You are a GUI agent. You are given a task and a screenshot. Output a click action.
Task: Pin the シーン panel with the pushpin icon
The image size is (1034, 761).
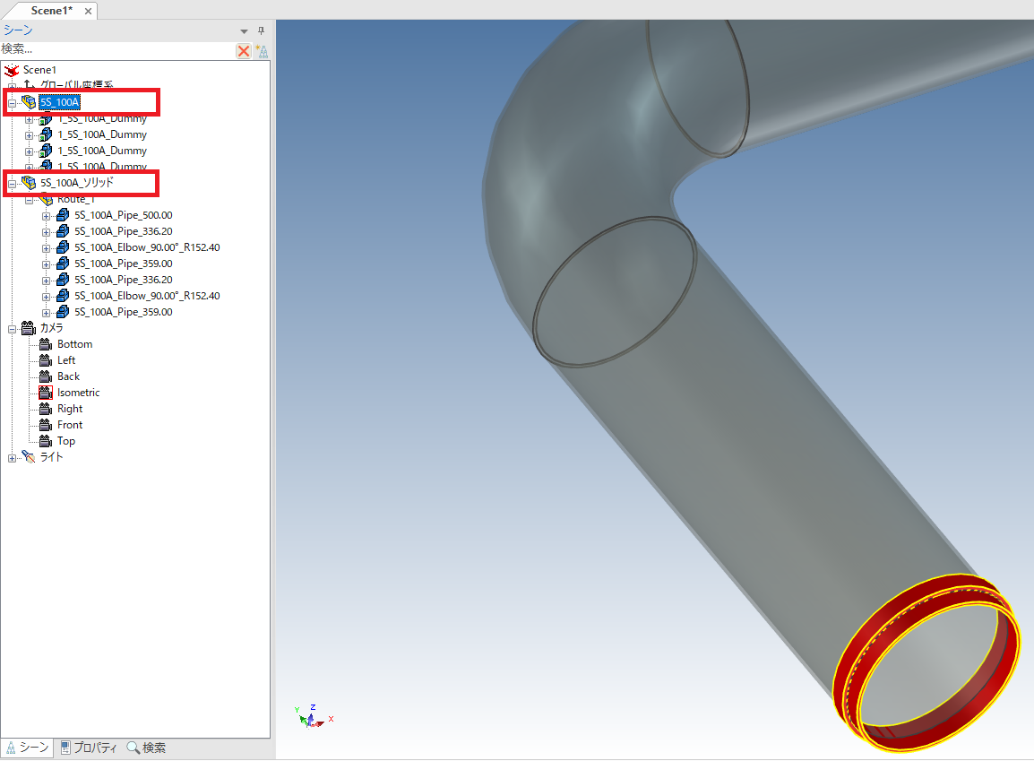[261, 30]
